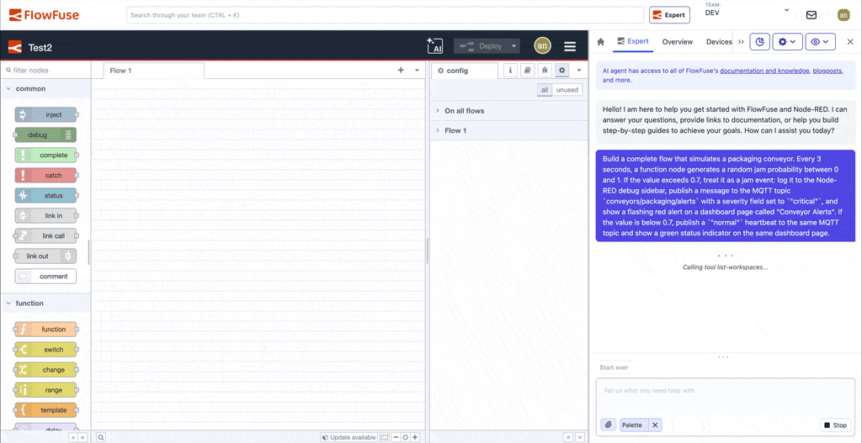Toggle the navigator map icon
The width and height of the screenshot is (862, 443).
[x=384, y=437]
